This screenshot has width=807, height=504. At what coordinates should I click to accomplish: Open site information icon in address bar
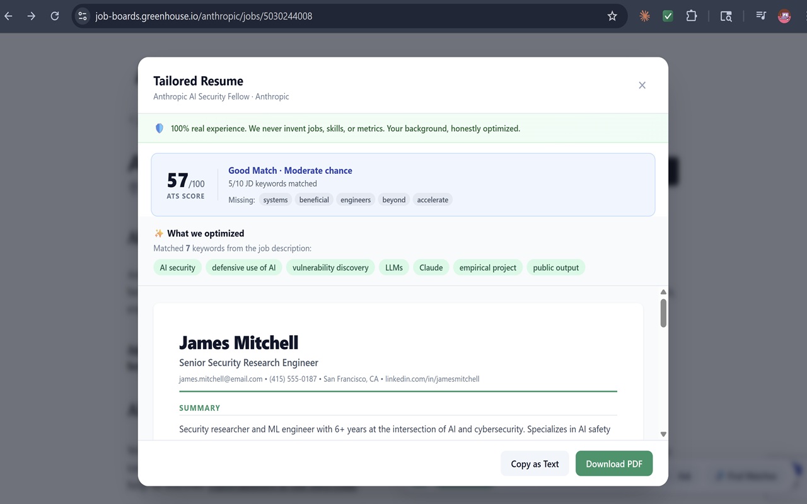83,16
